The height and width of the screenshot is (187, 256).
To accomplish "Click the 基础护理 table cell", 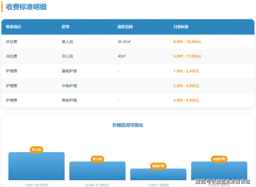I will [69, 71].
